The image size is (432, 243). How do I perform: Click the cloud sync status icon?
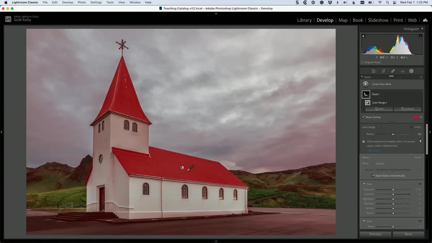[x=425, y=20]
